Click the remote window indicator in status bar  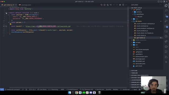pyautogui.click(x=2, y=89)
